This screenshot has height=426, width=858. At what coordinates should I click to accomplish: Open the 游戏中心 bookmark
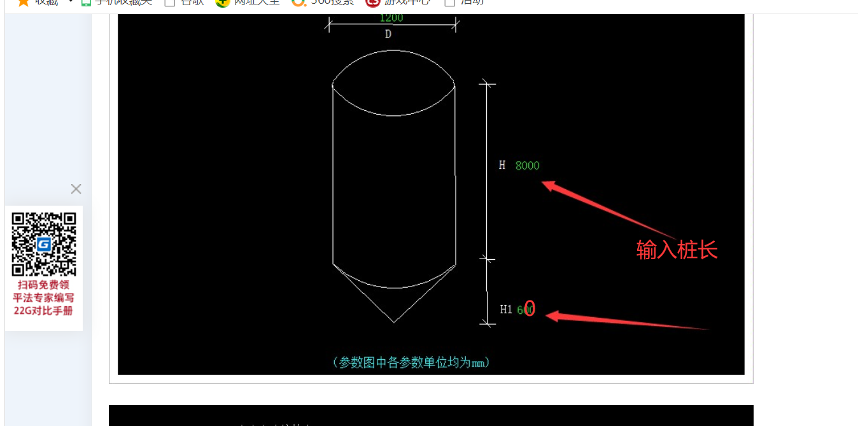pos(398,1)
